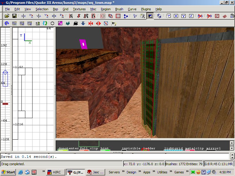Toggle the scale lock Y button
Image resolution: width=235 pixels, height=176 pixels.
(183, 16)
